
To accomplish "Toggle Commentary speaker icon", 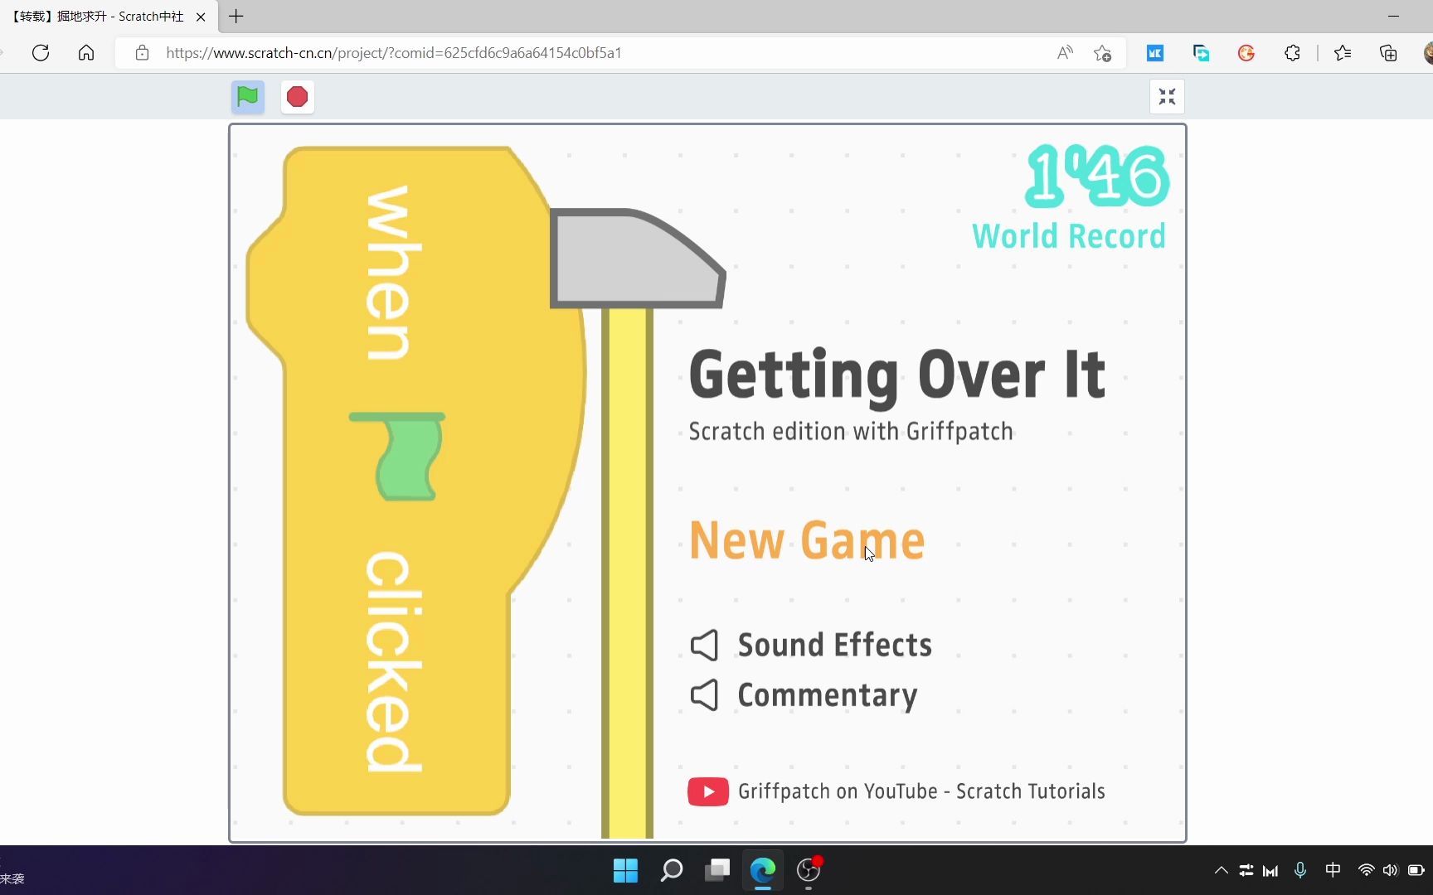I will 704,695.
